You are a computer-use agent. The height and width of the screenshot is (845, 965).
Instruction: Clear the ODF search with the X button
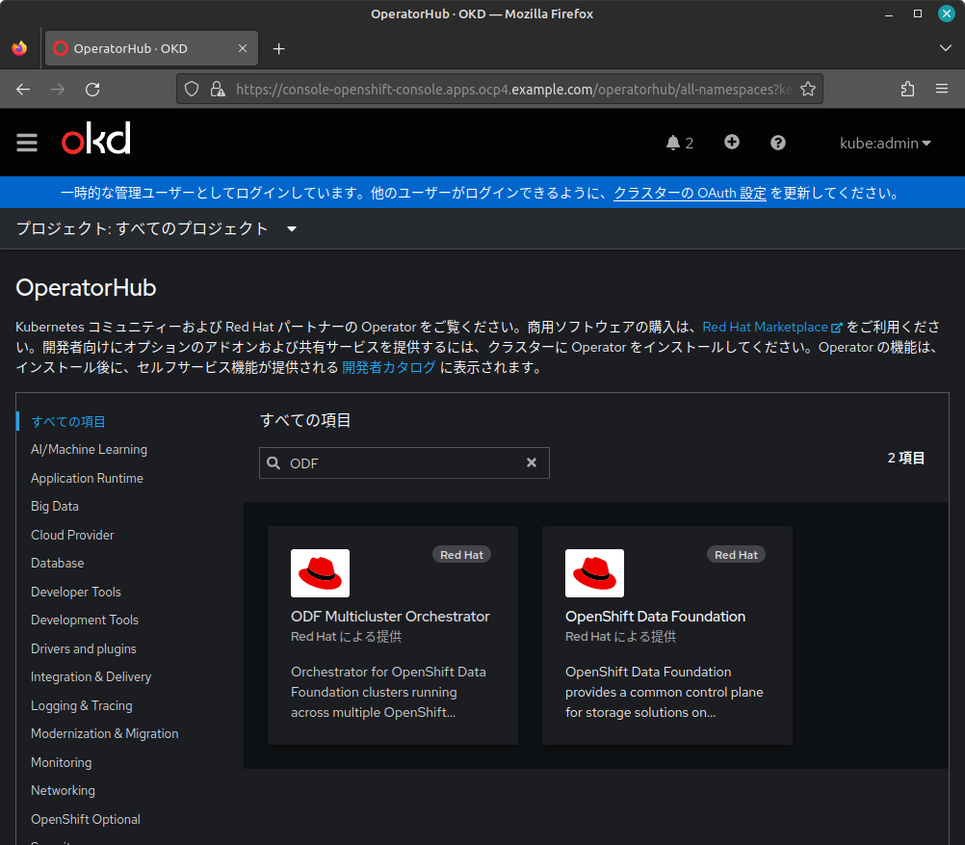coord(532,462)
